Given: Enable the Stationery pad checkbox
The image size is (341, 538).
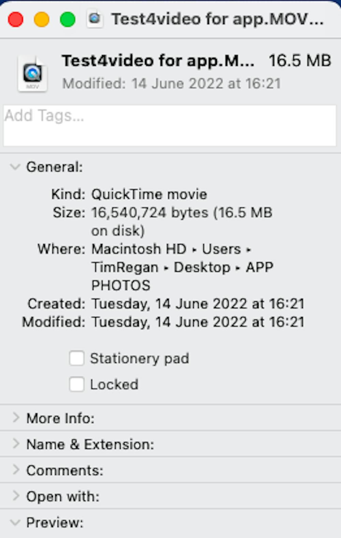Looking at the screenshot, I should [x=77, y=358].
